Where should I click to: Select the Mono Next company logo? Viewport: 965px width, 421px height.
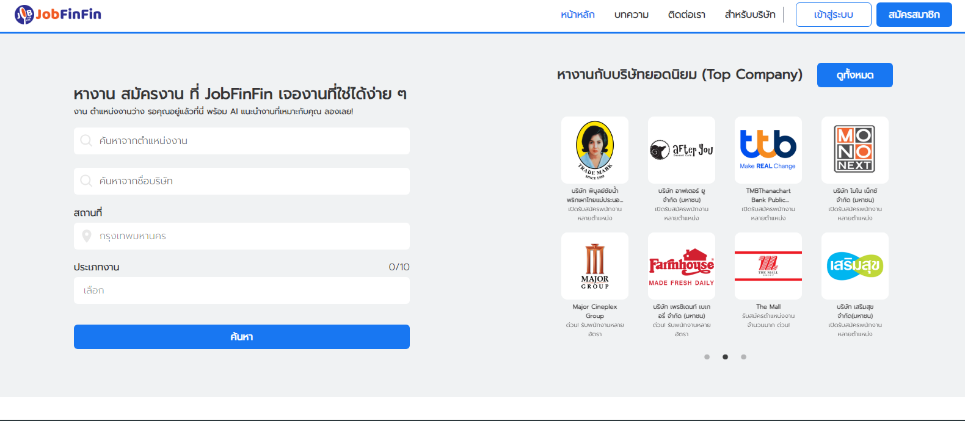pos(855,149)
